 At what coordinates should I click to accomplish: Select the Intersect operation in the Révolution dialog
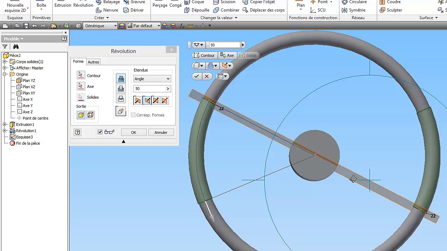click(x=121, y=99)
